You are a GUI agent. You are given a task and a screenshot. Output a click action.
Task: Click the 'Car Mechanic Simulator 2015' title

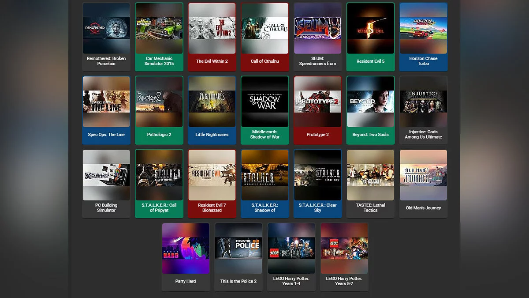tap(159, 61)
